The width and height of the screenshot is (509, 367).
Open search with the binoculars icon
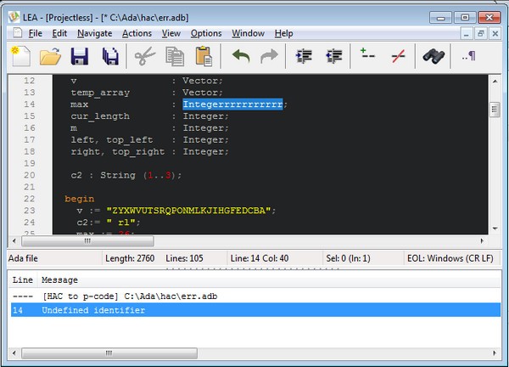(433, 56)
